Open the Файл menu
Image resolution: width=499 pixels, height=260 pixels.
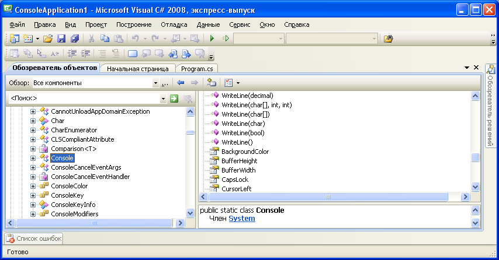coord(17,24)
